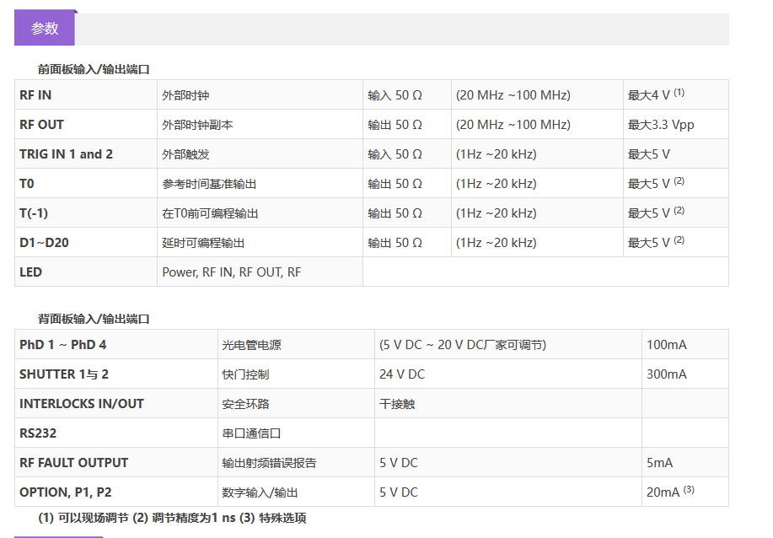This screenshot has height=538, width=773.
Task: Select the INTERLOCKS IN/OUT label
Action: point(82,404)
